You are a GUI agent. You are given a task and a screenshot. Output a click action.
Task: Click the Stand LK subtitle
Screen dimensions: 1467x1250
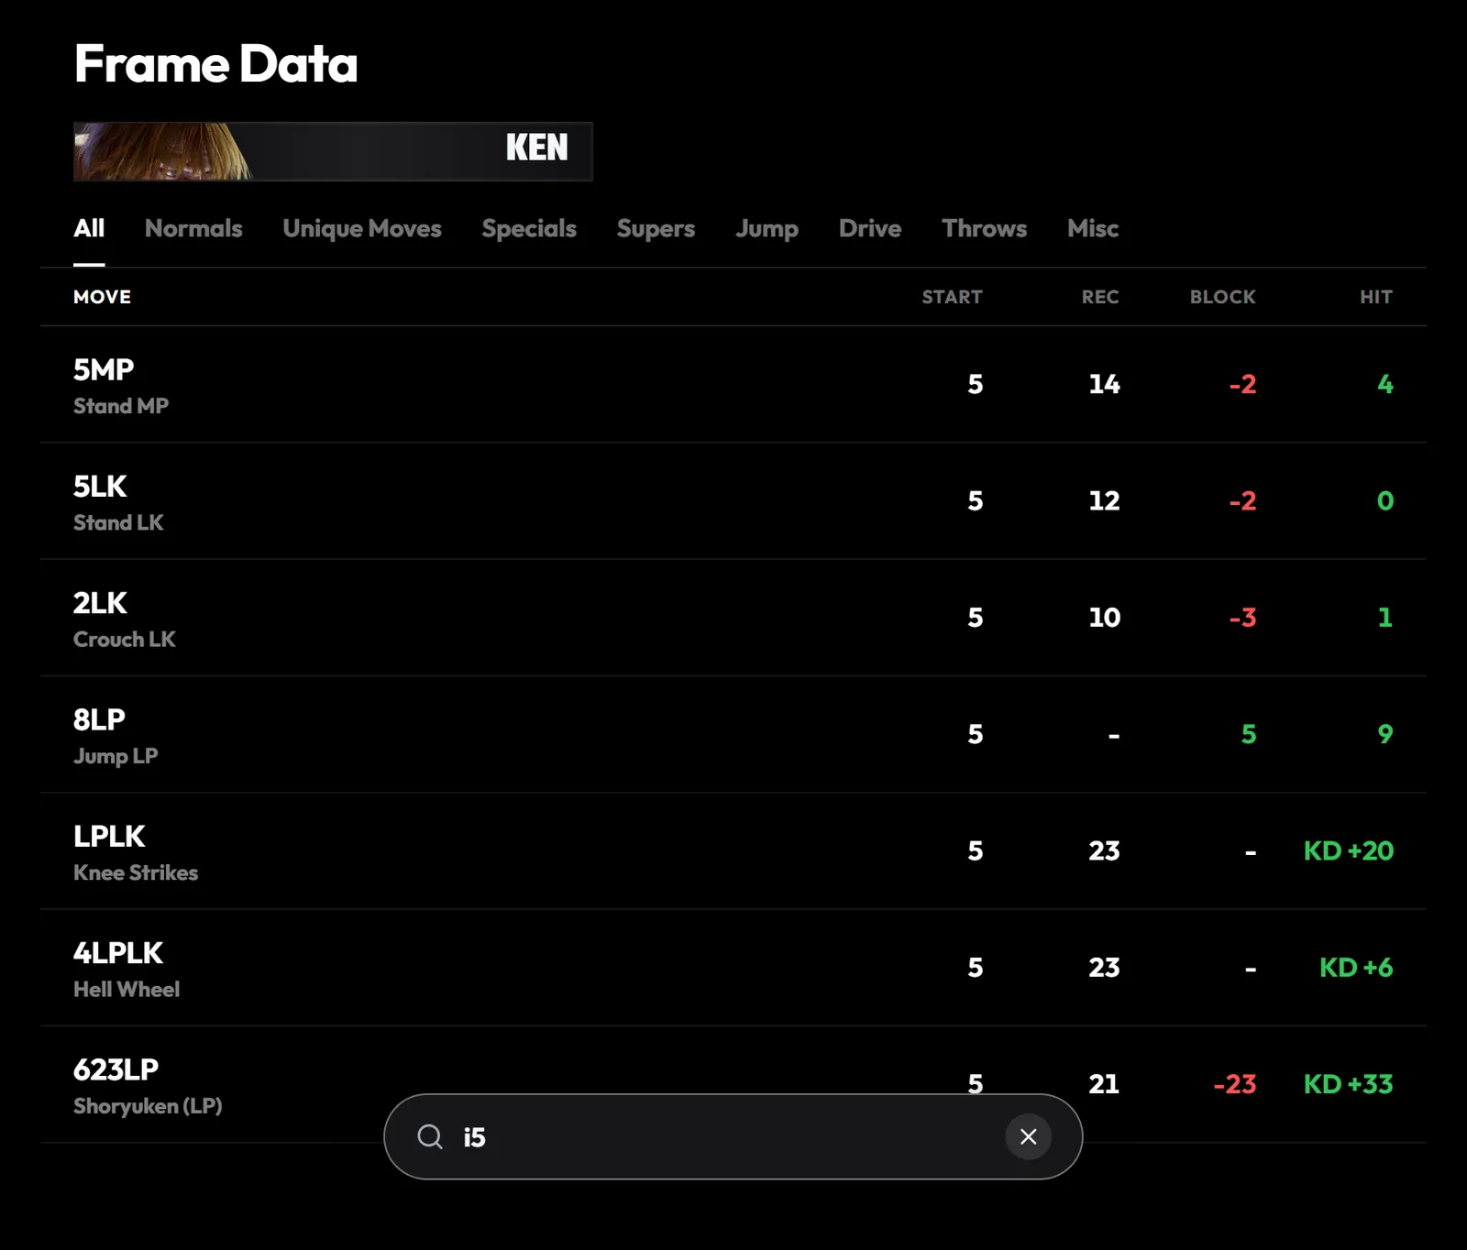(118, 522)
